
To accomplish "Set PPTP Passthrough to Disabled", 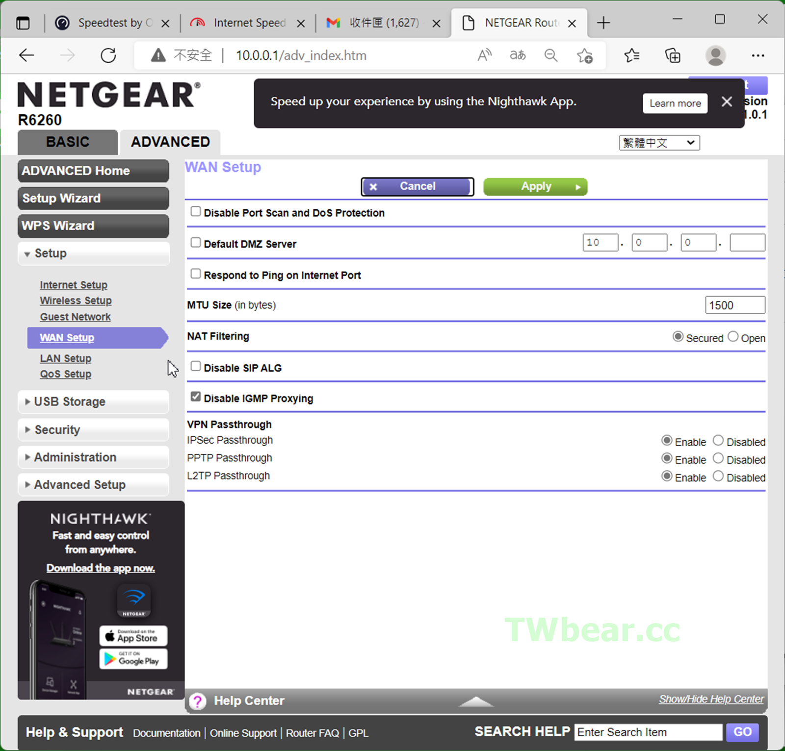I will 718,458.
